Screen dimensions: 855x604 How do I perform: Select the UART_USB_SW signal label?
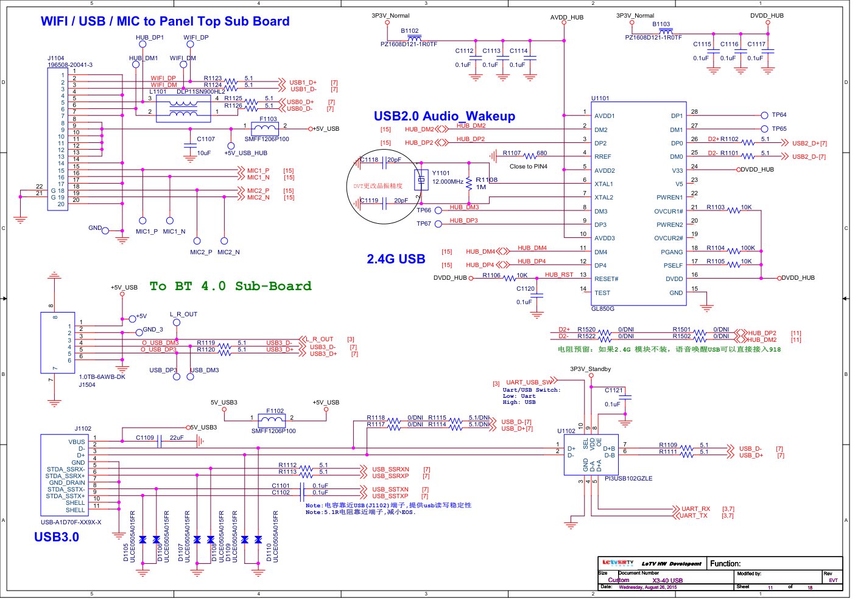[x=529, y=383]
